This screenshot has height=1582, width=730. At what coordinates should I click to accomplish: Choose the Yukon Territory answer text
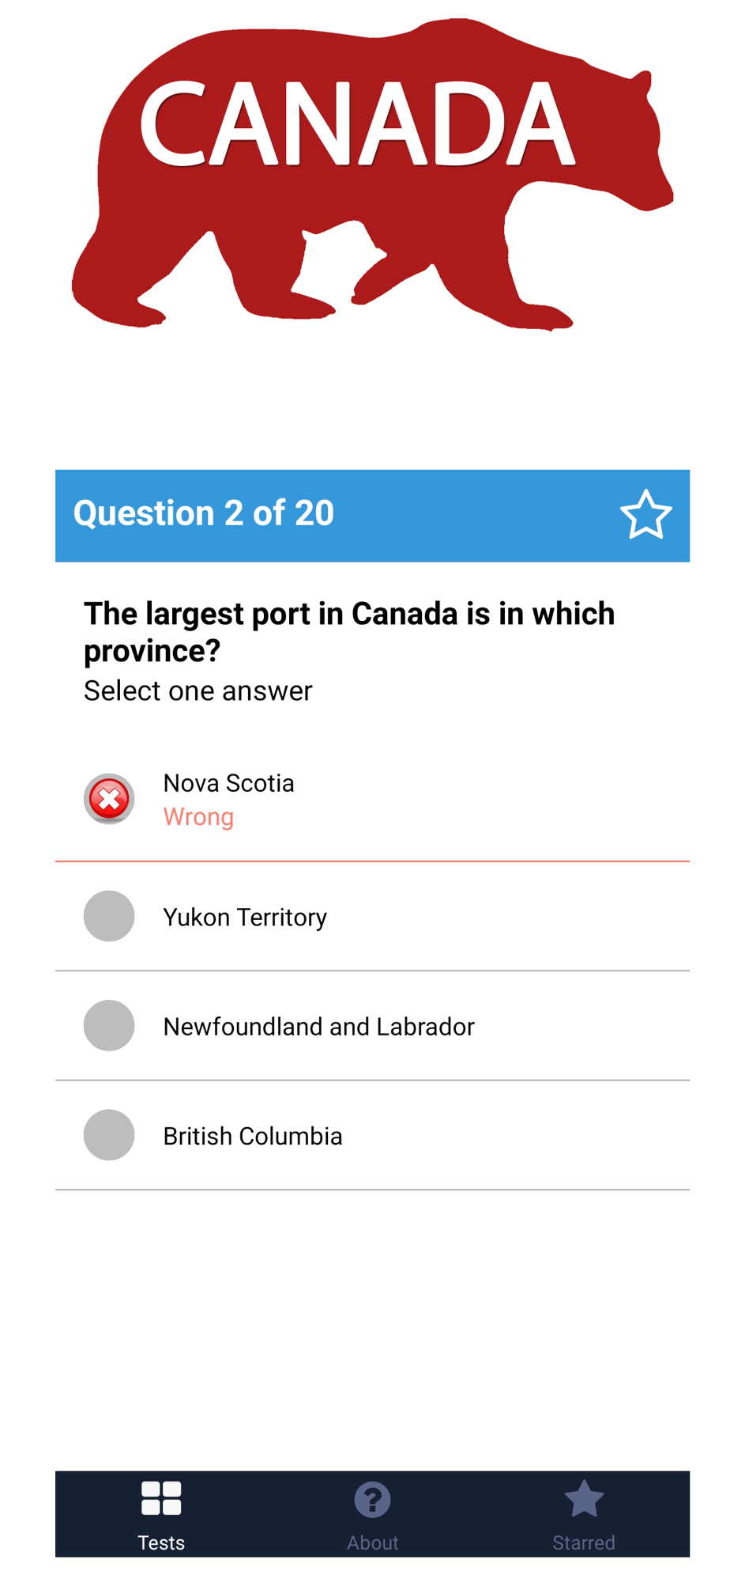point(245,917)
